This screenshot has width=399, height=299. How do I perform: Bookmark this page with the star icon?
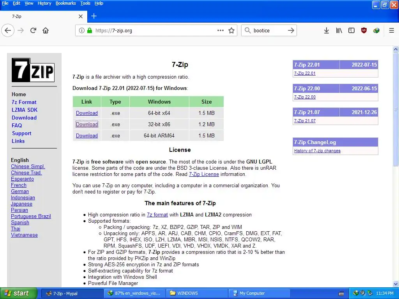231,30
